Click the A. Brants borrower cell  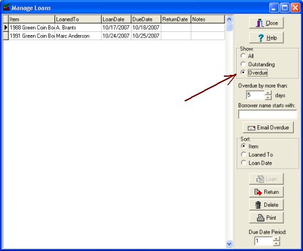78,28
